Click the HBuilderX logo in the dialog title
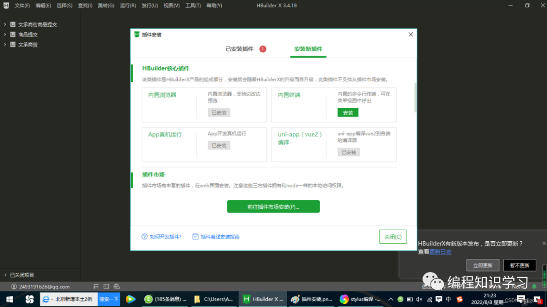Screen dimensions: 547x307 tap(136, 34)
